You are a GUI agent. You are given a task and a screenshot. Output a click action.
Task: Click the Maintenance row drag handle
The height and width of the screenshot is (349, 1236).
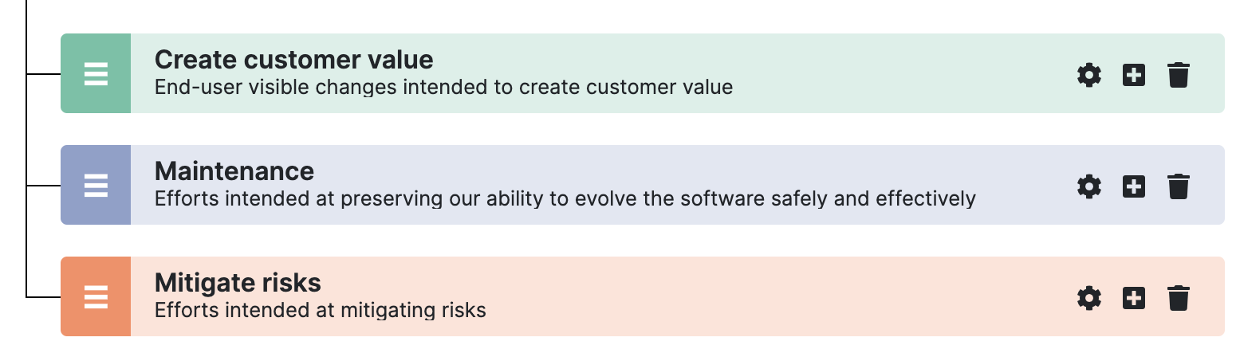pos(96,186)
